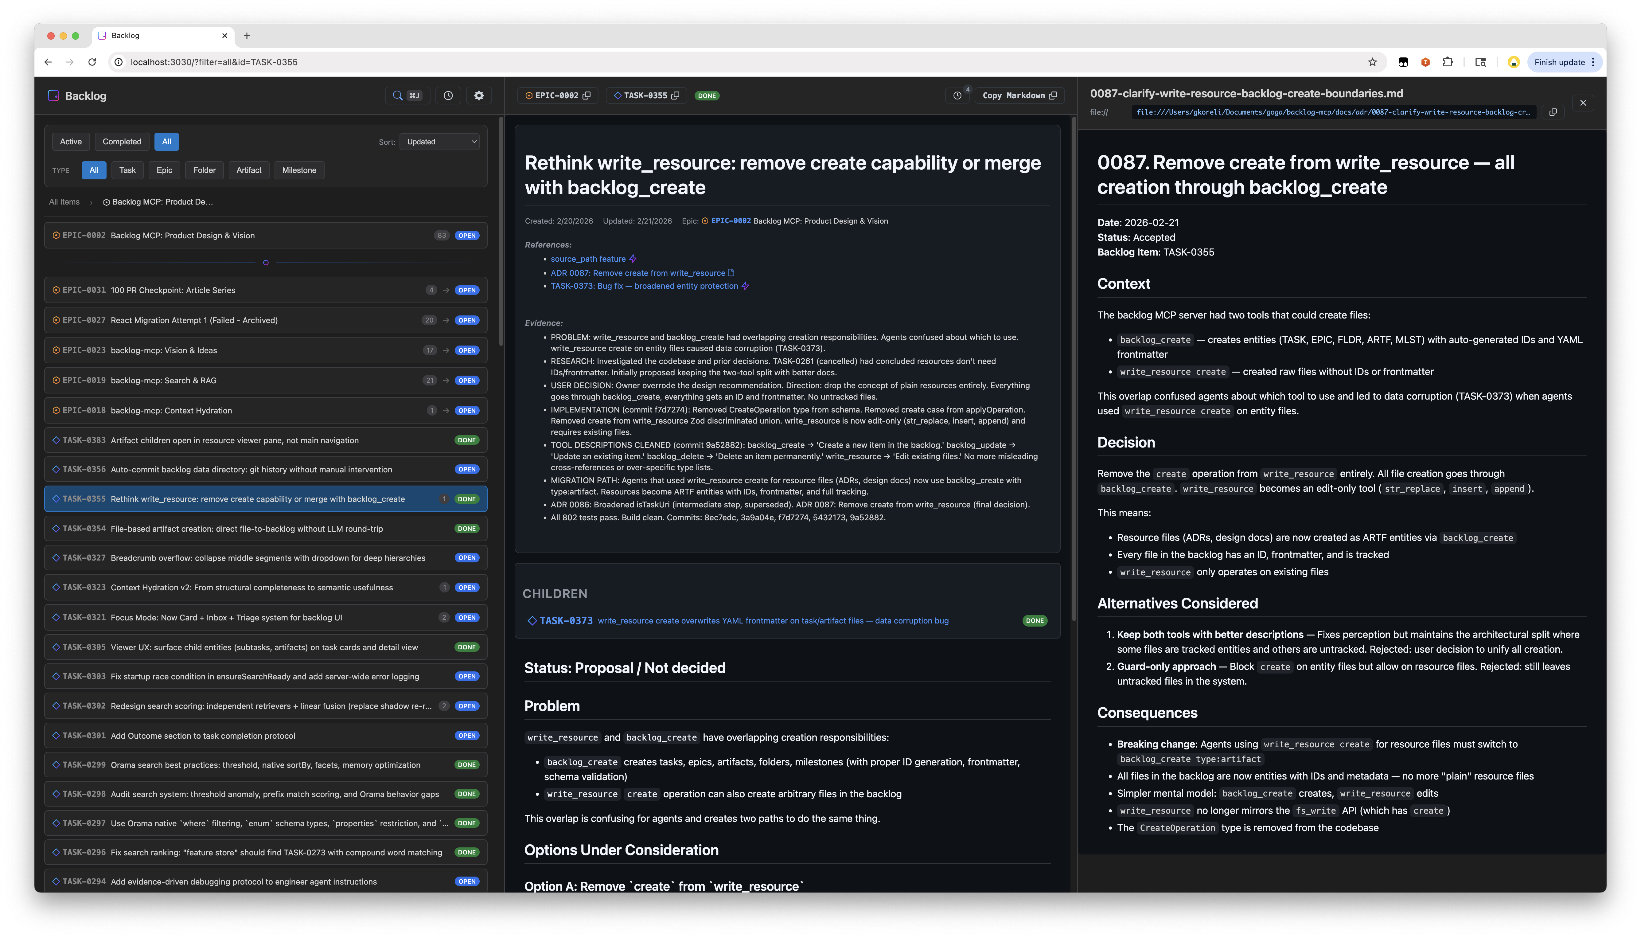This screenshot has width=1641, height=938.
Task: Enable the Completed filter
Action: point(122,141)
